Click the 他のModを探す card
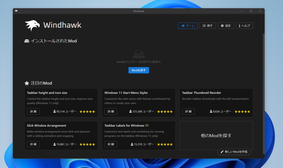Image resolution: width=283 pixels, height=168 pixels. click(216, 135)
